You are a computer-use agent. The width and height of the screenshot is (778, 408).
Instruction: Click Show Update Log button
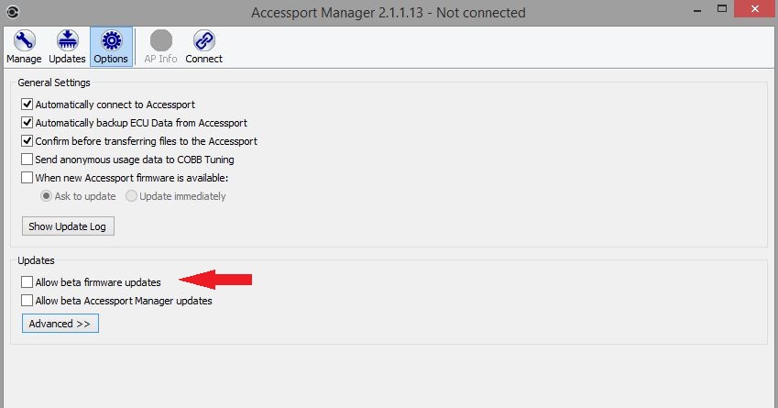[68, 226]
